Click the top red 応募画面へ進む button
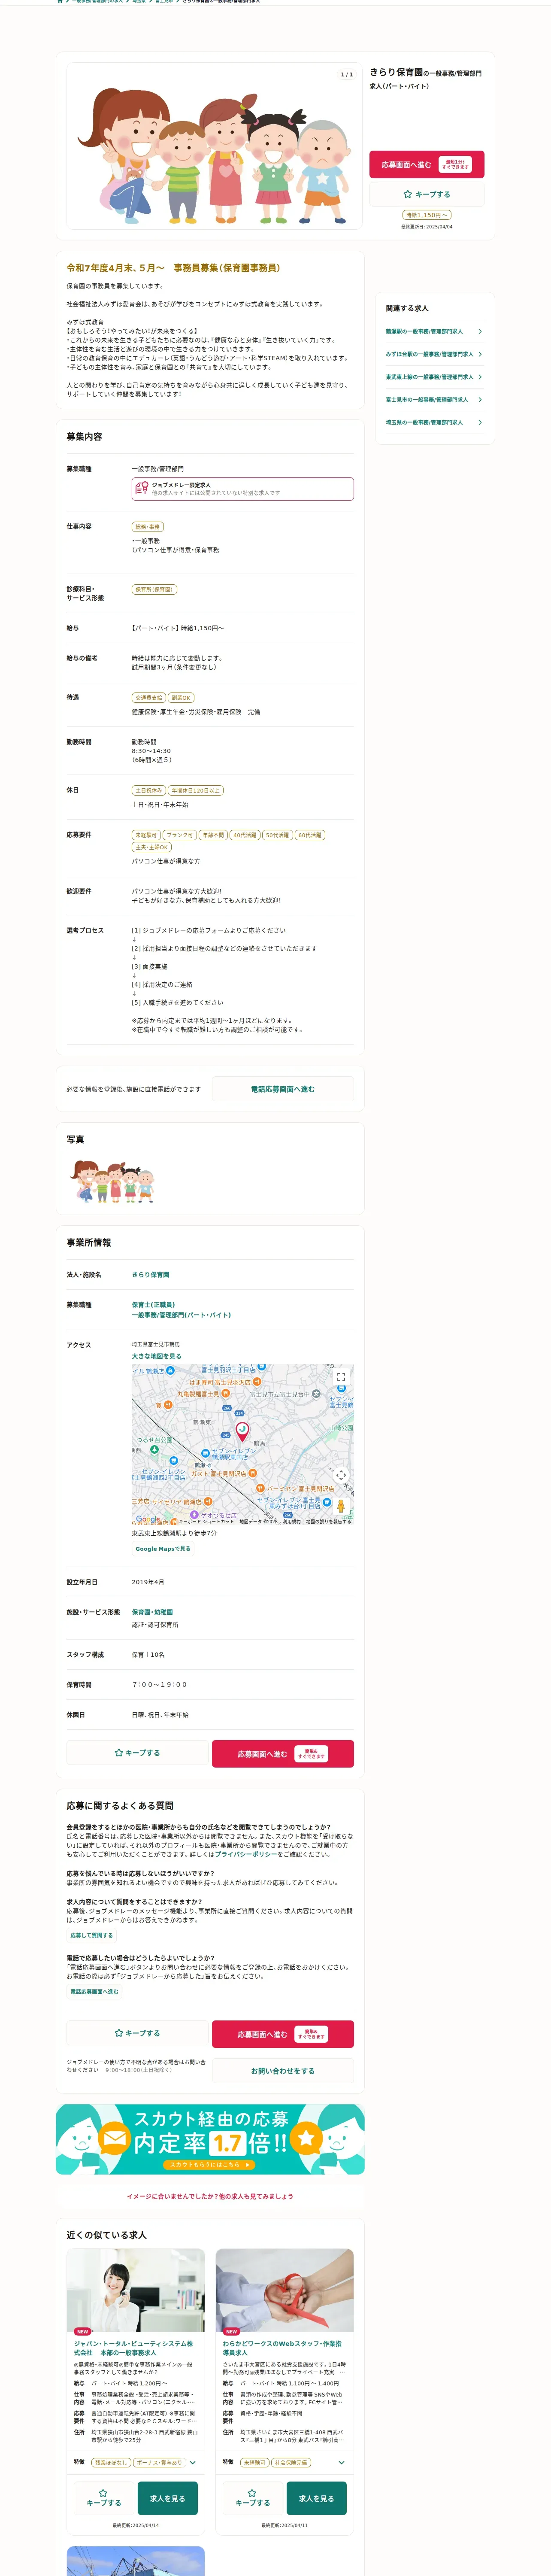551x2576 pixels. pyautogui.click(x=427, y=164)
